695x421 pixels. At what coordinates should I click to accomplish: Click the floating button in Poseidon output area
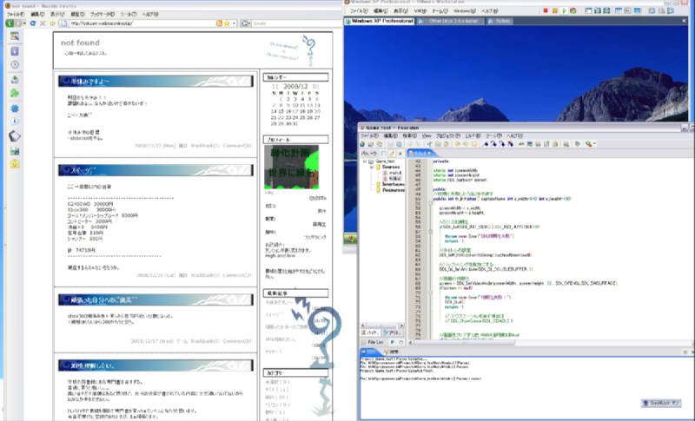[661, 403]
